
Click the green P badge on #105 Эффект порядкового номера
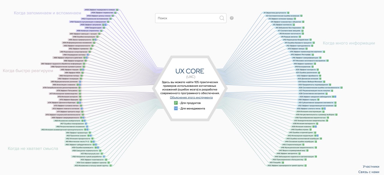pyautogui.click(x=117, y=10)
